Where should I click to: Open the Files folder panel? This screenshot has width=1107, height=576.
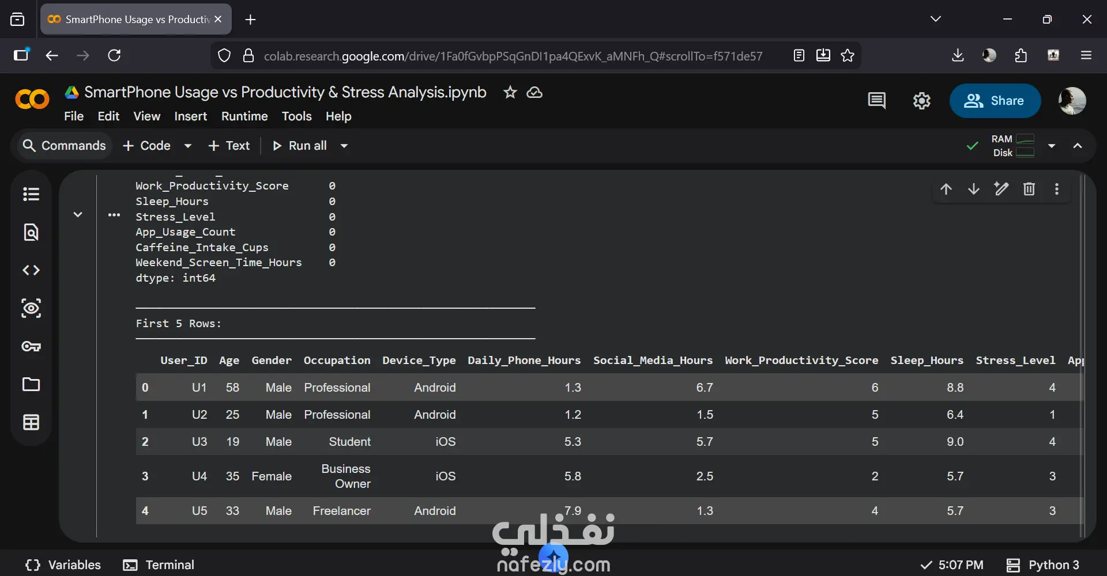[x=31, y=384]
